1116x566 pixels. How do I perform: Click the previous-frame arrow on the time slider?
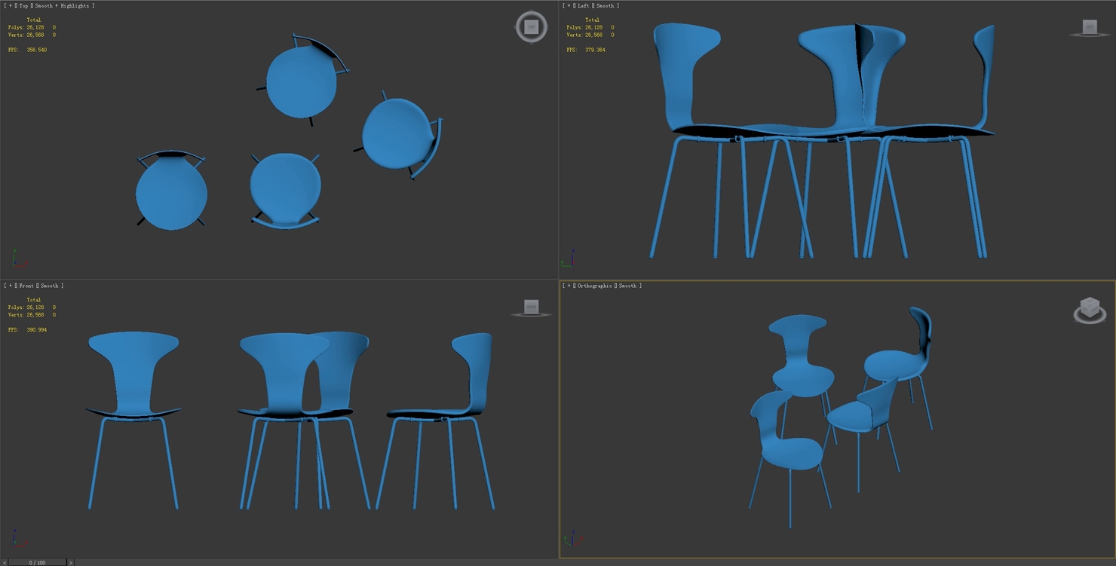4,562
